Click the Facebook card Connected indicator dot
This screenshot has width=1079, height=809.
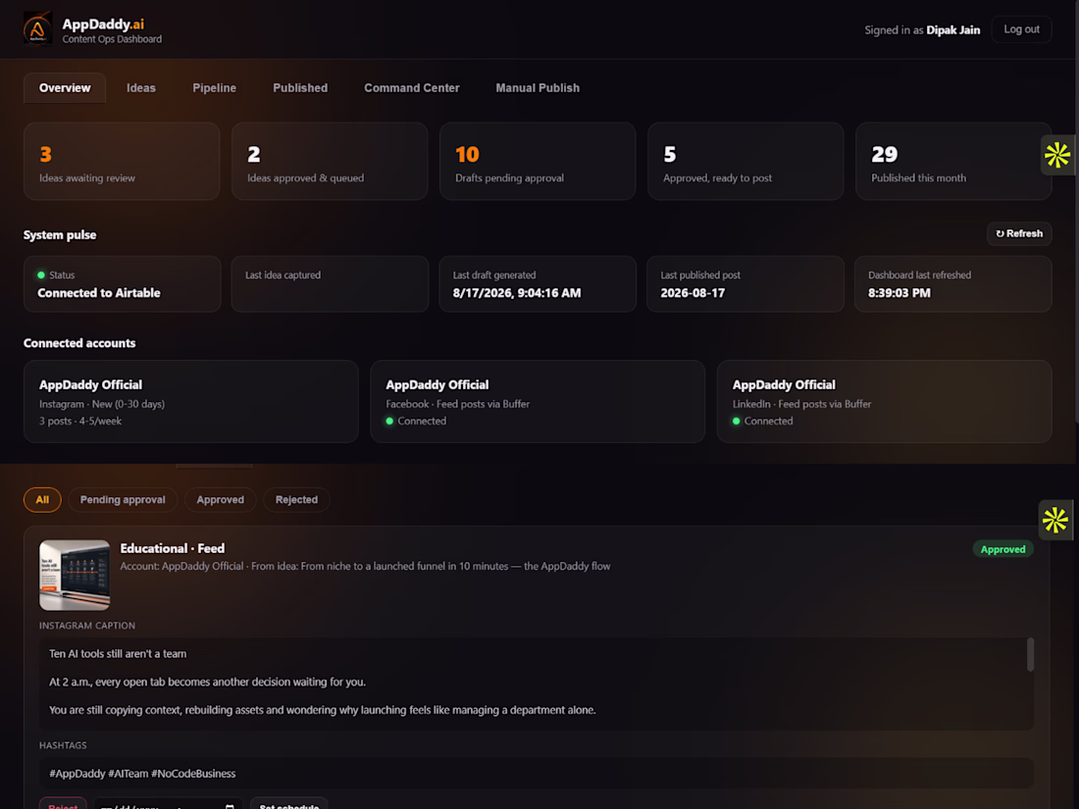389,421
